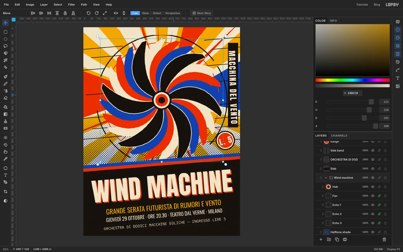Select the Eraser tool
The image size is (403, 252).
point(6,98)
